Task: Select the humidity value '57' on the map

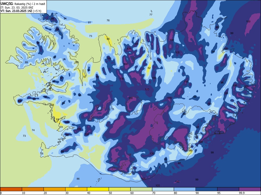Action: (x=85, y=77)
